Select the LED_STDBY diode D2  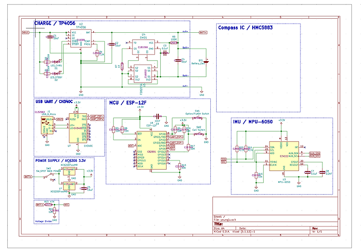coord(56,74)
